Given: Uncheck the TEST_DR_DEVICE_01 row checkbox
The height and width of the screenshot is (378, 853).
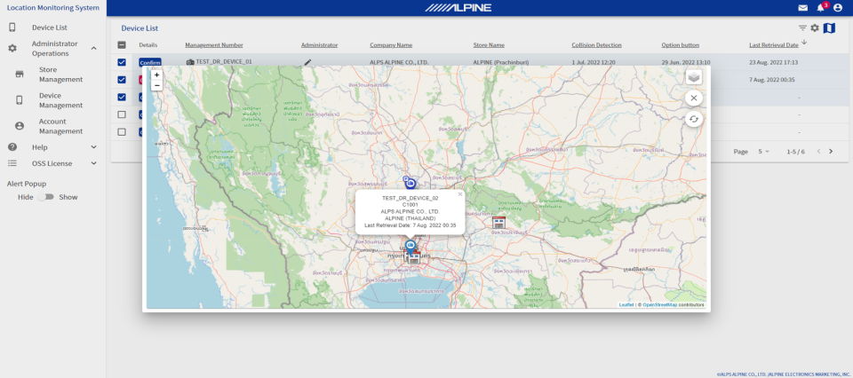Looking at the screenshot, I should pyautogui.click(x=122, y=62).
